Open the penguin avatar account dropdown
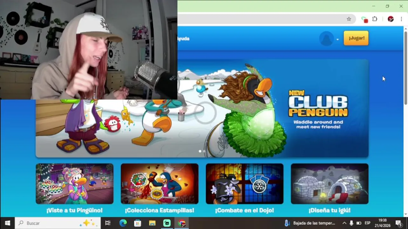This screenshot has width=408, height=229. point(329,39)
